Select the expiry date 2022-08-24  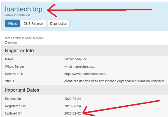[73, 99]
